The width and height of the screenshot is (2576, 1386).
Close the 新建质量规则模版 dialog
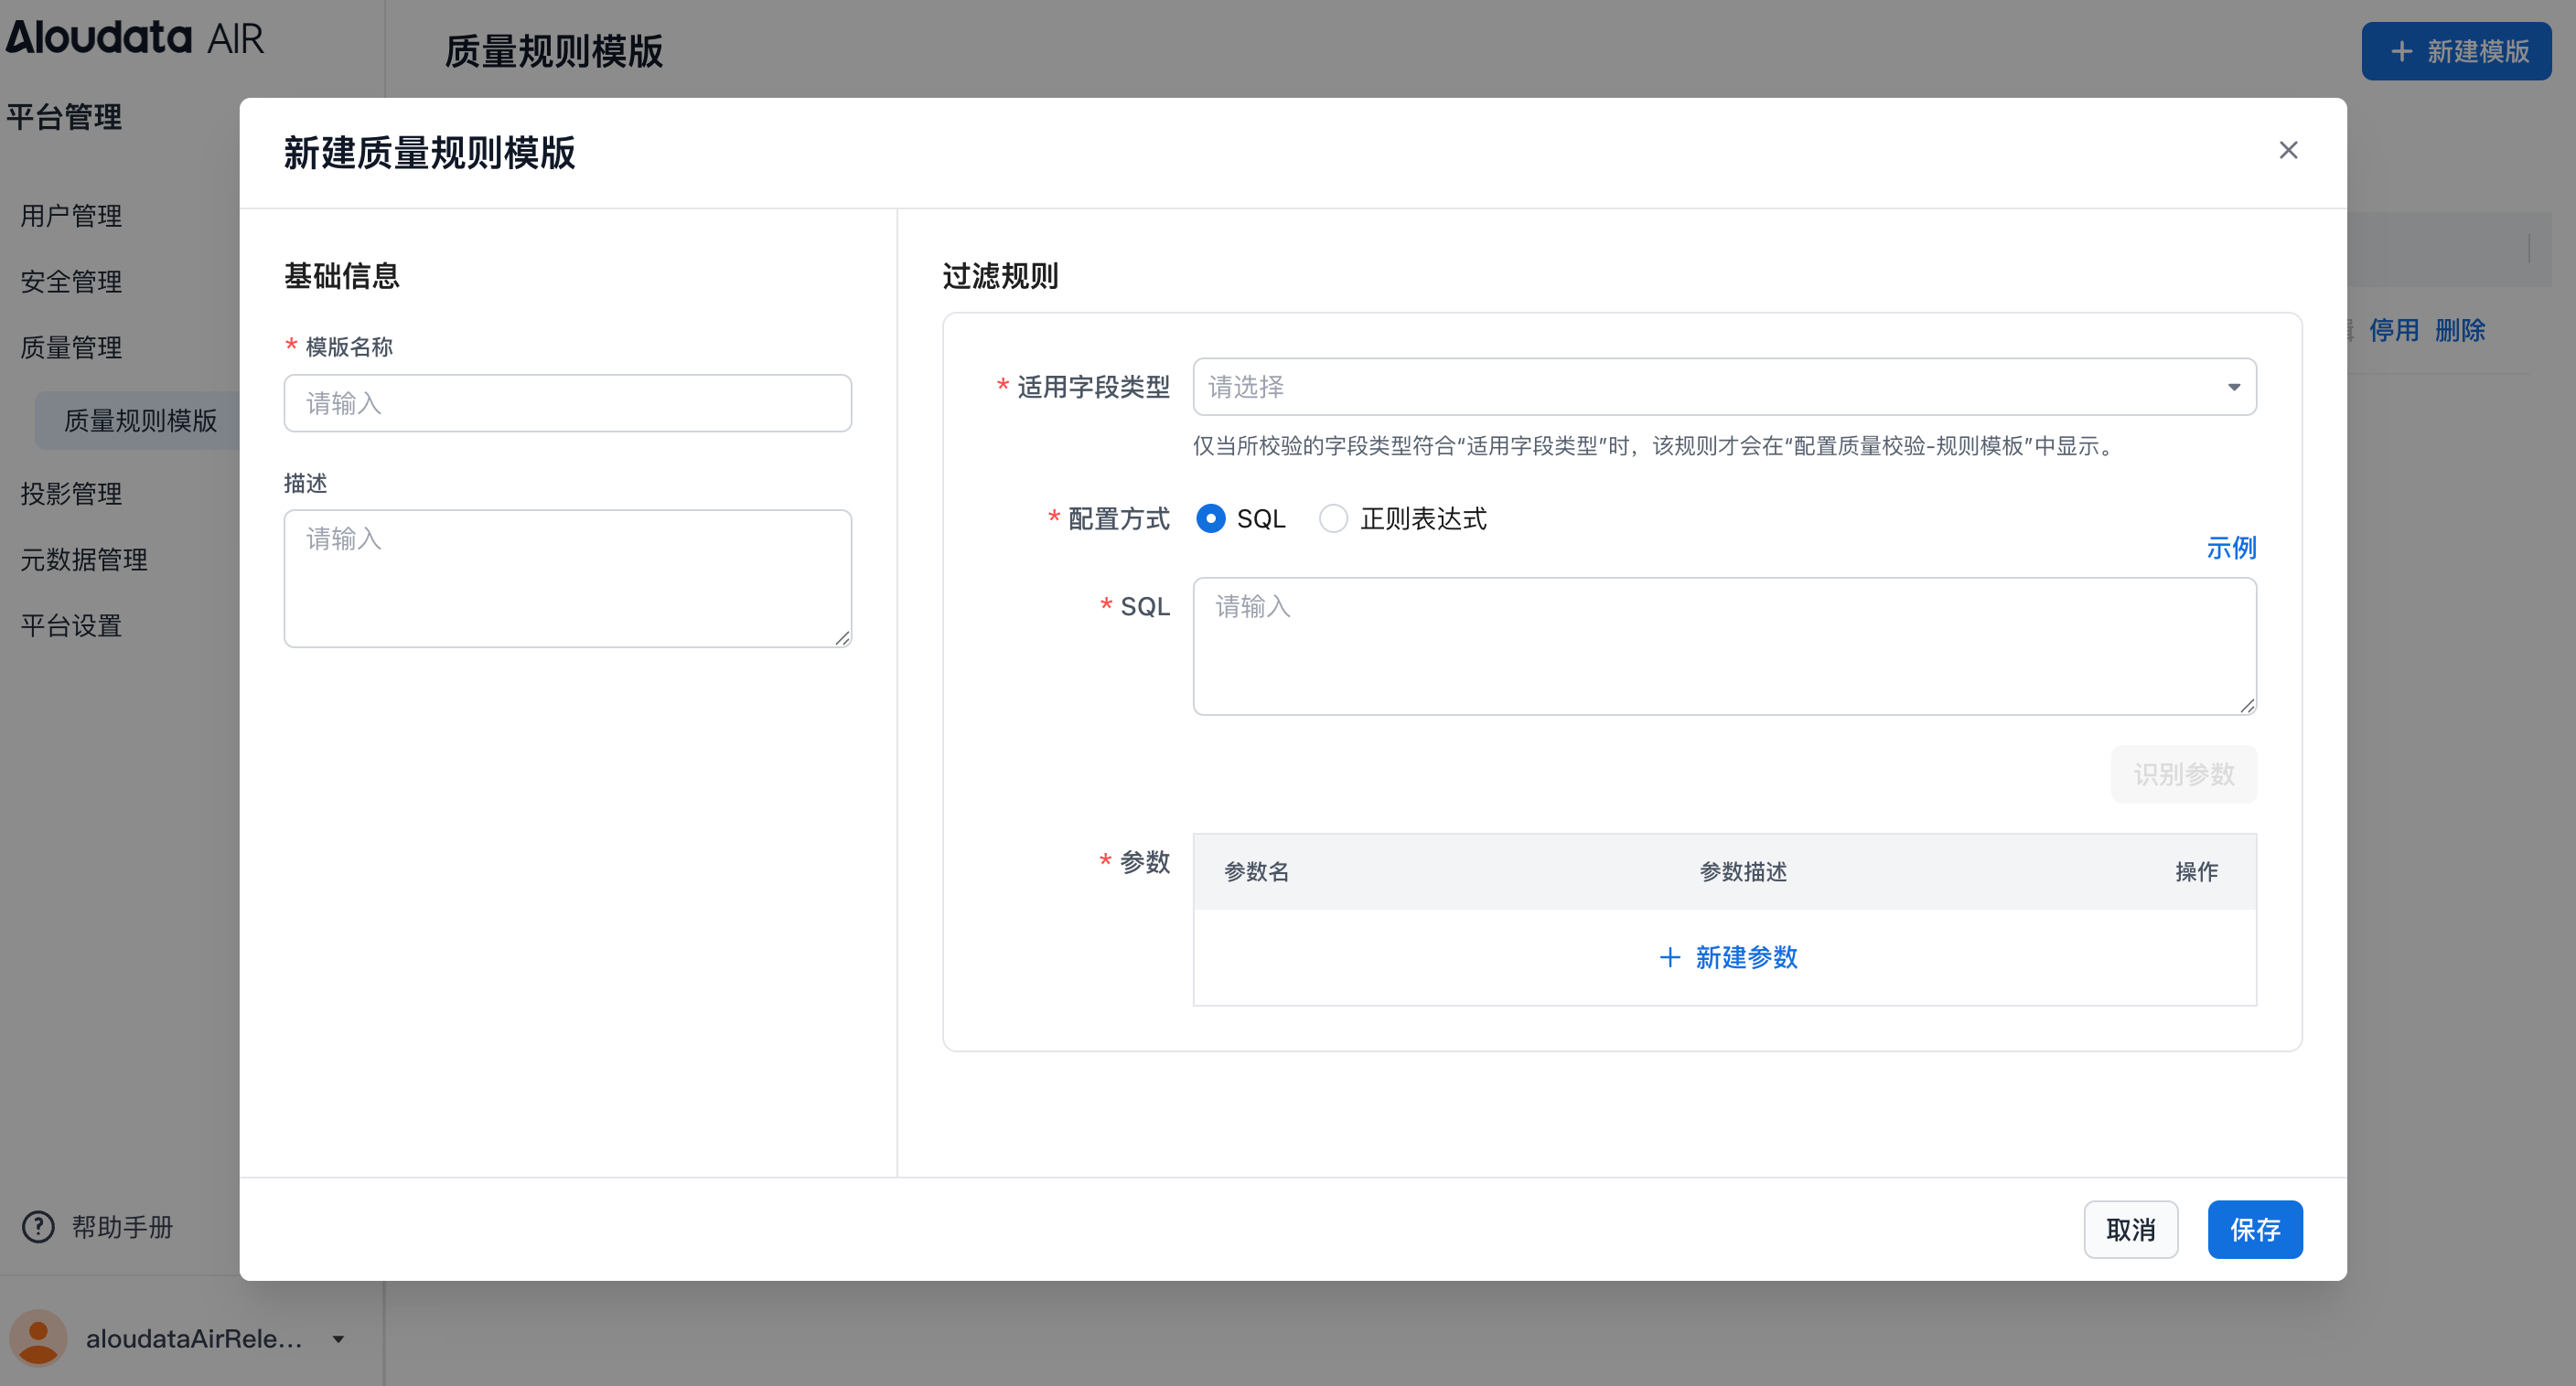coord(2289,150)
